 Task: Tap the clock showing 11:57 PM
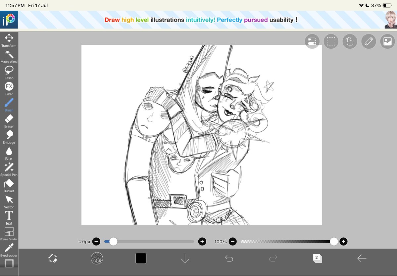point(15,5)
